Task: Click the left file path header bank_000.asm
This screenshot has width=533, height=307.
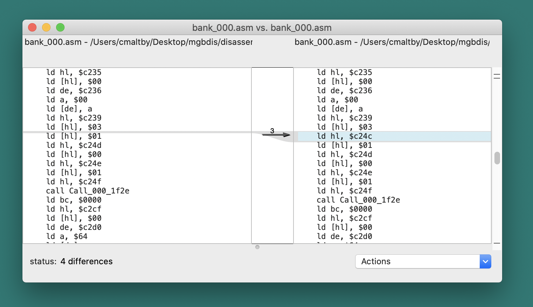Action: 139,42
